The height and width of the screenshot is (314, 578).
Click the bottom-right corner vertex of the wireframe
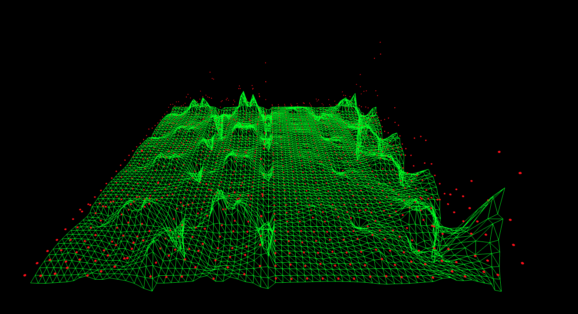click(x=502, y=291)
